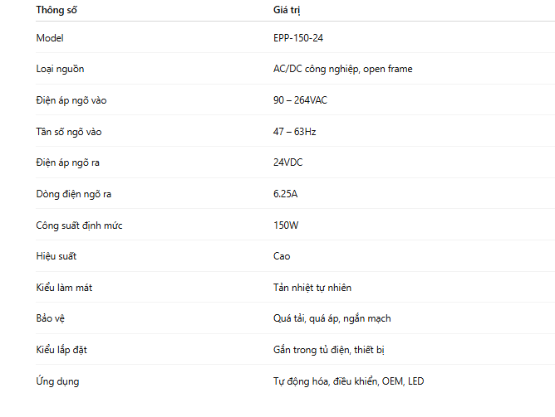Click the "Hiệu suất" row label

point(56,256)
